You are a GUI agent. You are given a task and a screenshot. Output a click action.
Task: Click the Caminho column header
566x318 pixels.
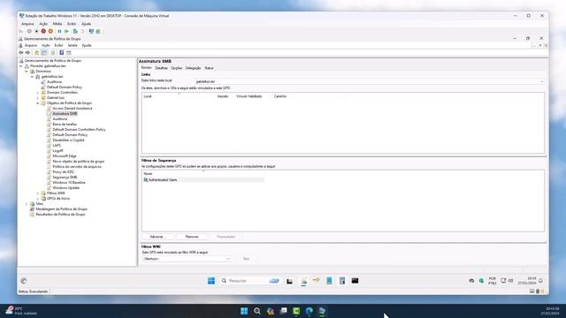tap(280, 96)
